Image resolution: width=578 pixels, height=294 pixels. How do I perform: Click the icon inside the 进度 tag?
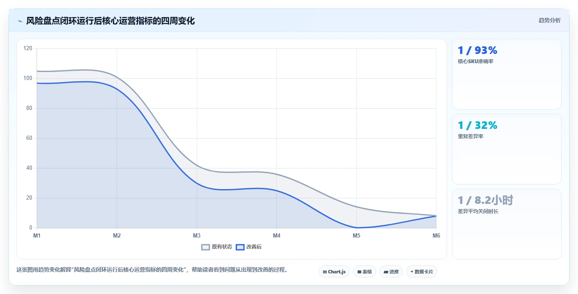385,272
